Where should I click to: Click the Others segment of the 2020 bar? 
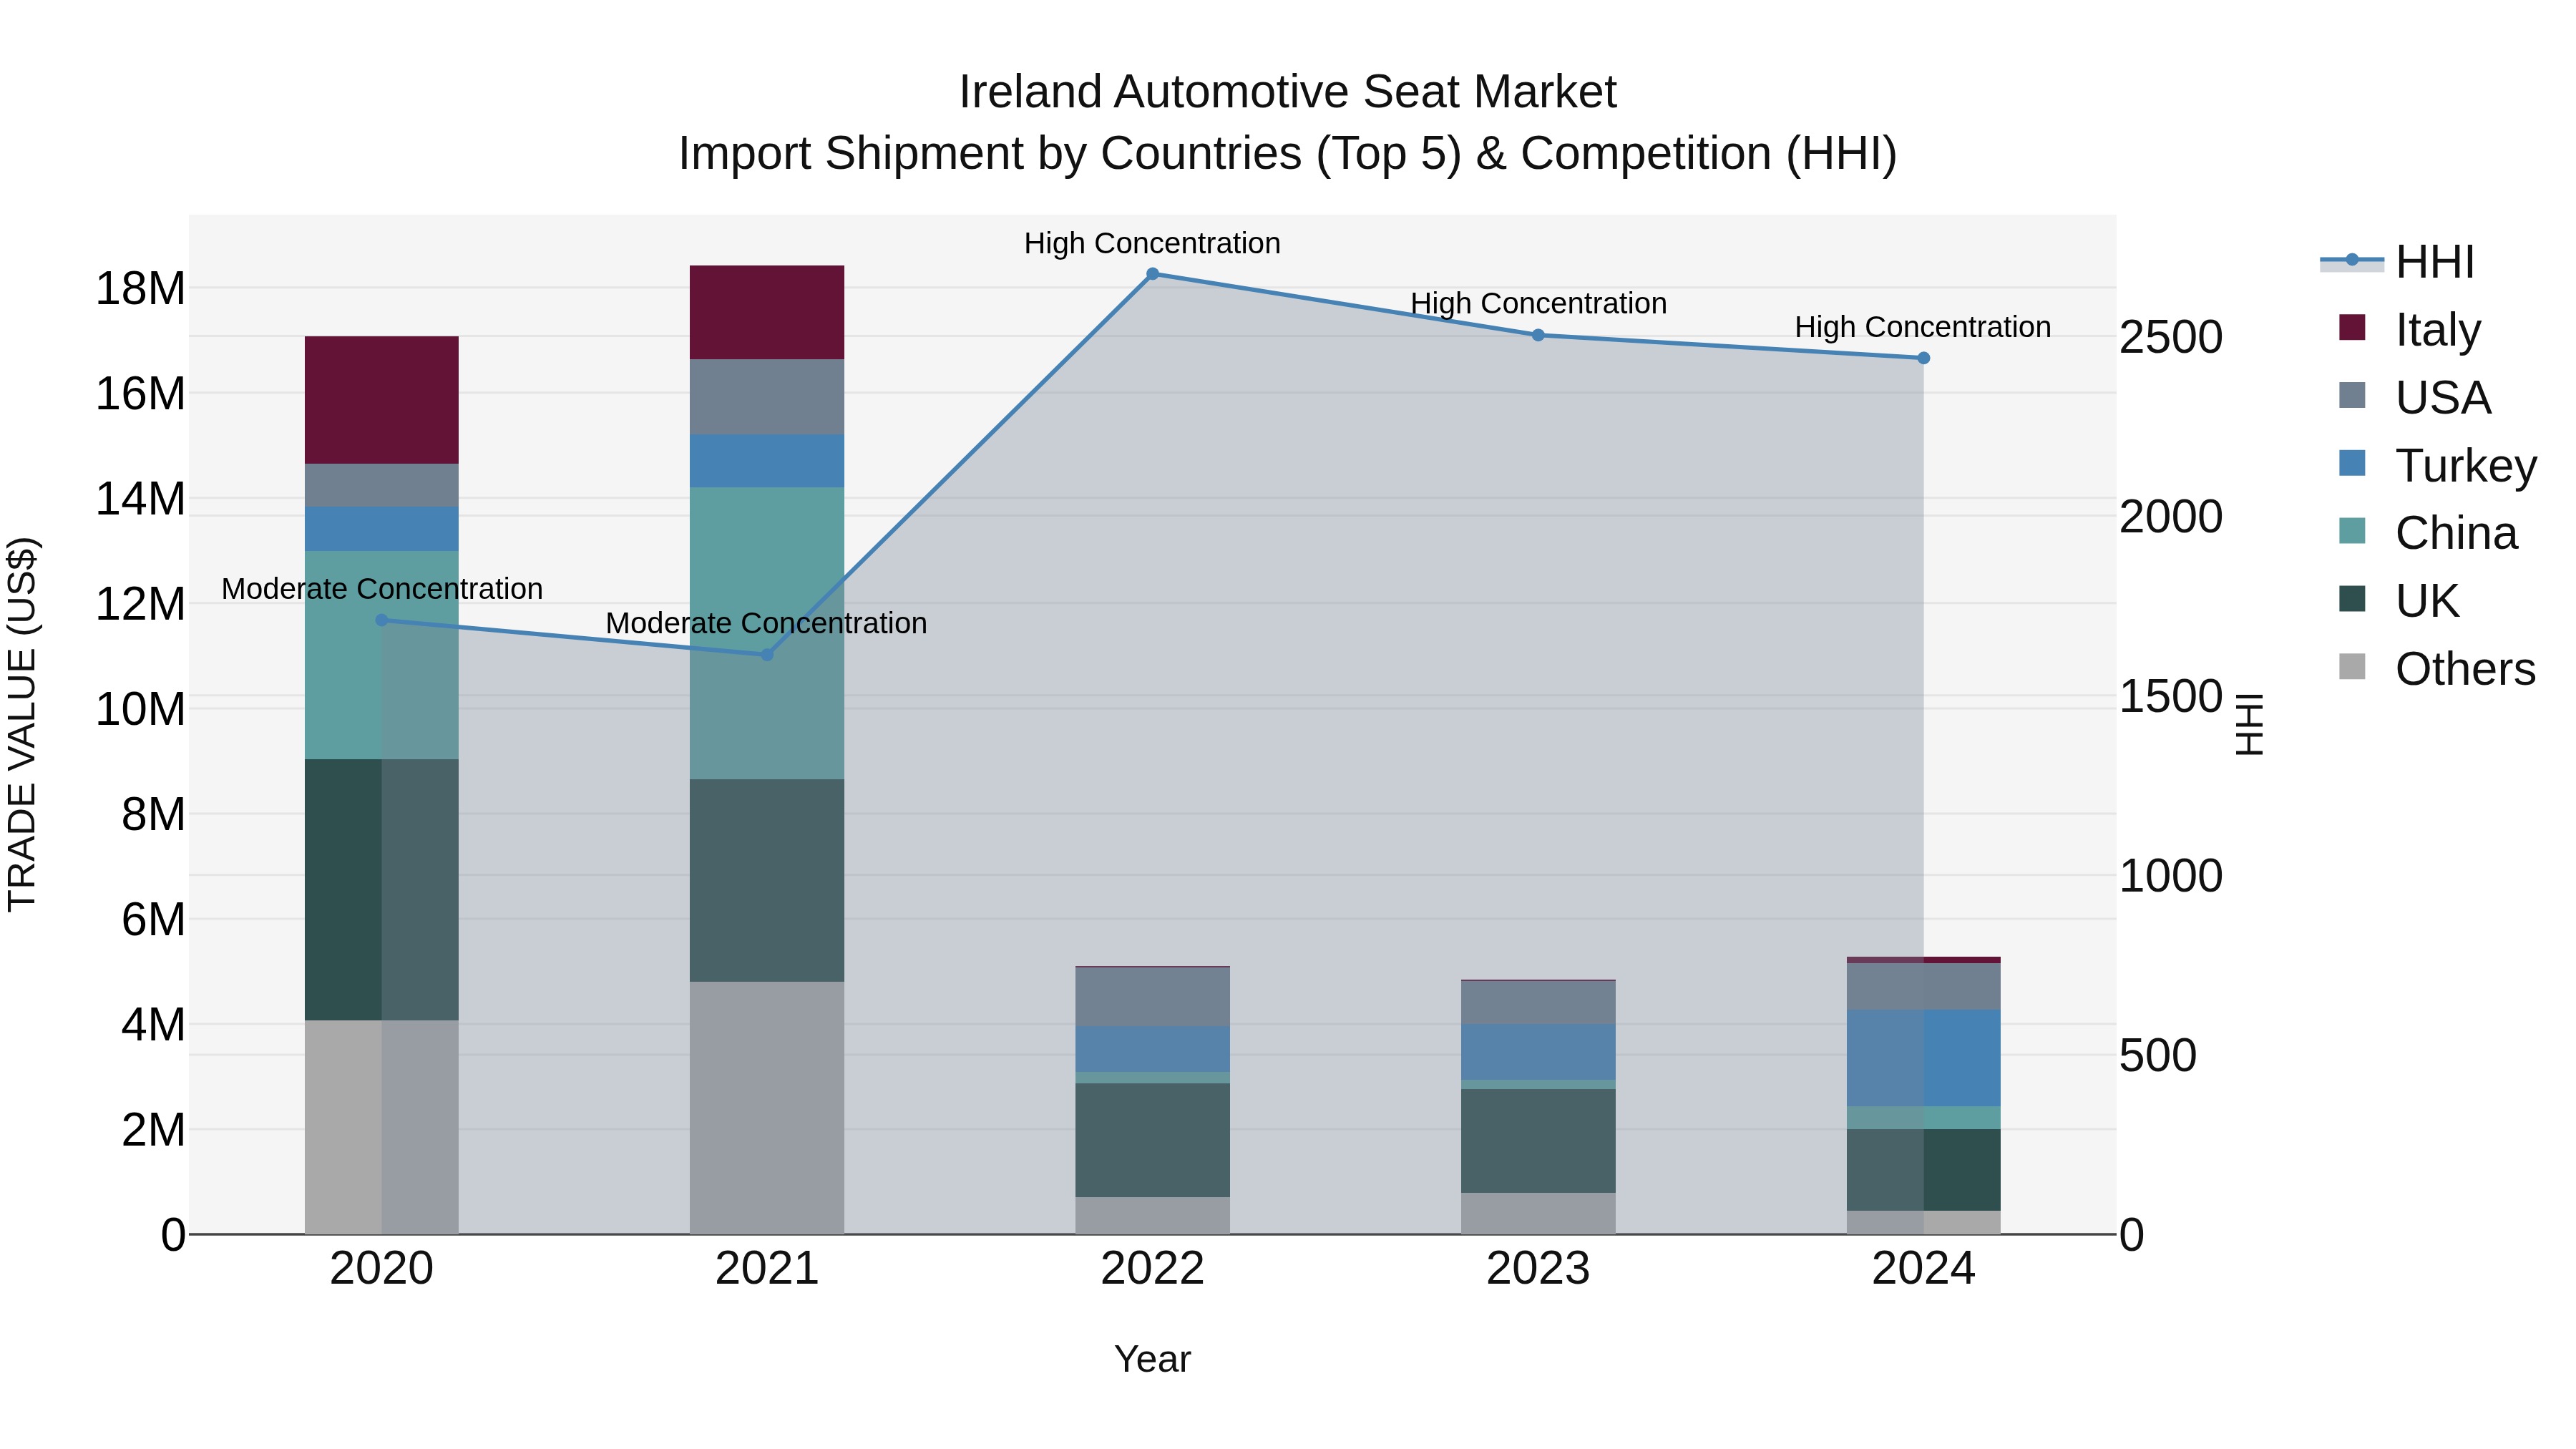click(381, 1128)
